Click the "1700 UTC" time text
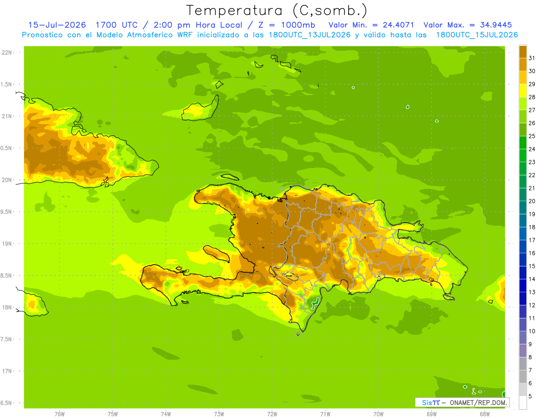This screenshot has height=420, width=544. (117, 25)
